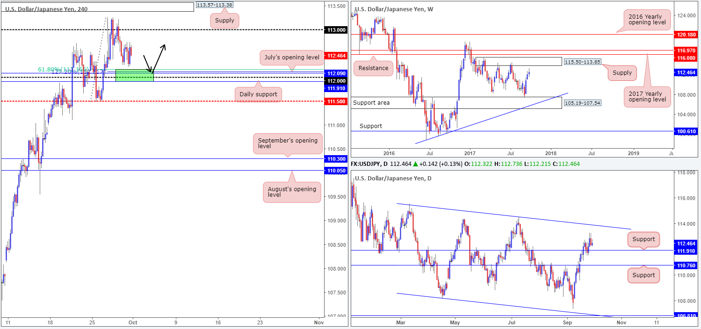This screenshot has width=701, height=329.
Task: Click the 2016 Yearly opening level callout
Action: [x=647, y=20]
